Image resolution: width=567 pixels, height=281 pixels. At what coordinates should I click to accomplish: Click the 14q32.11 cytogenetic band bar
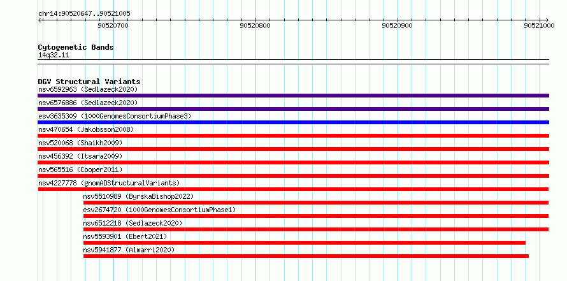point(293,62)
